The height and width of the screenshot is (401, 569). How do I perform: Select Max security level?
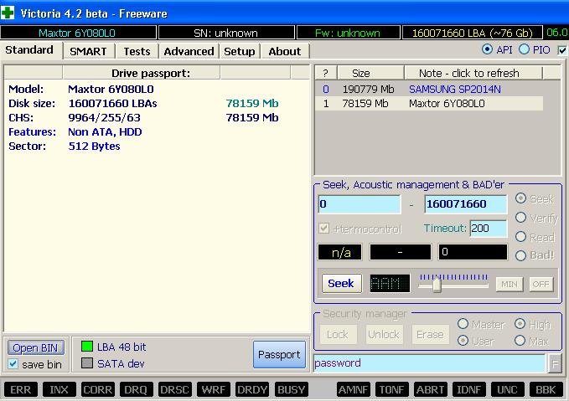[x=520, y=341]
